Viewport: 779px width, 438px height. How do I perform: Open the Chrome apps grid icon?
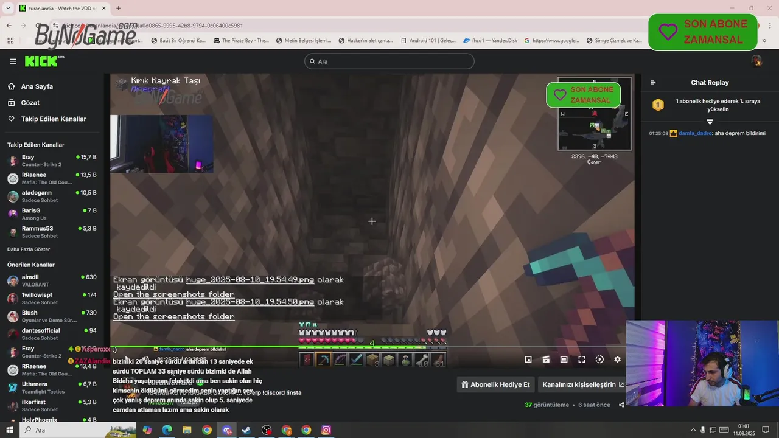click(x=10, y=41)
